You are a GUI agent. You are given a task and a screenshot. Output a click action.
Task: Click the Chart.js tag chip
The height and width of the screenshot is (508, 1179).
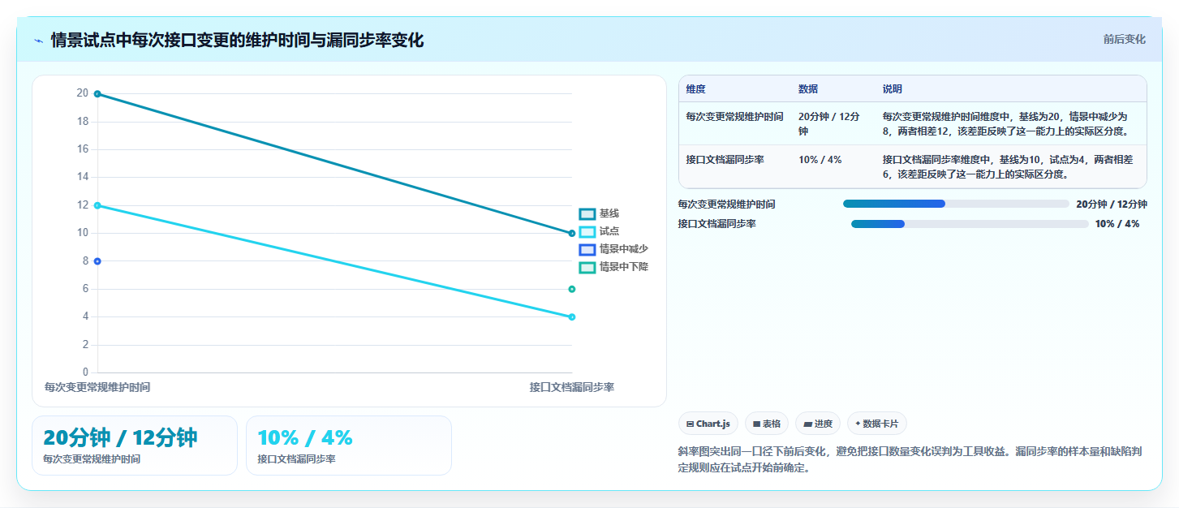click(708, 424)
